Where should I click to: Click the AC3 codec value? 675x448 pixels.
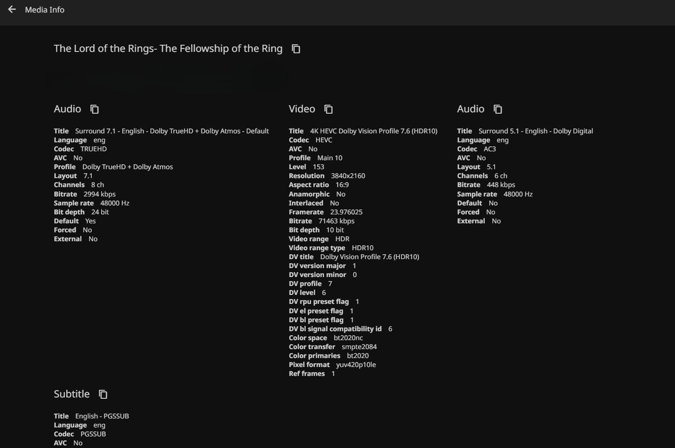tap(490, 149)
